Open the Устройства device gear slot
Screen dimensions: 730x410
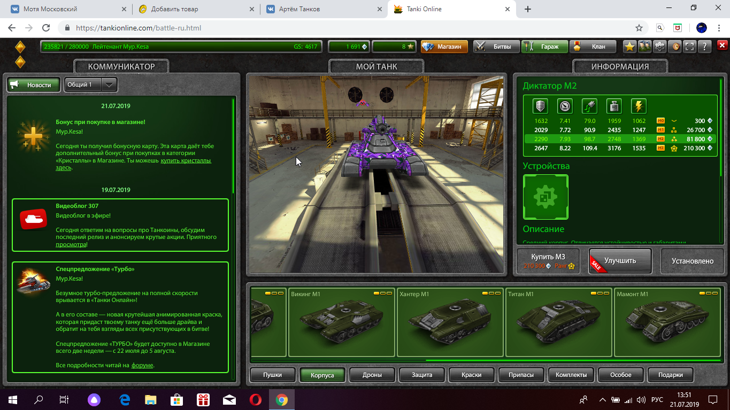click(545, 197)
